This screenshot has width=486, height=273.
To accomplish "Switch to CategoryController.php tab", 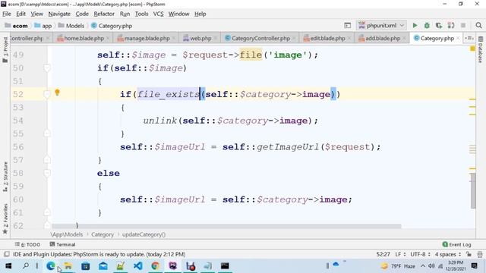I will [x=260, y=38].
